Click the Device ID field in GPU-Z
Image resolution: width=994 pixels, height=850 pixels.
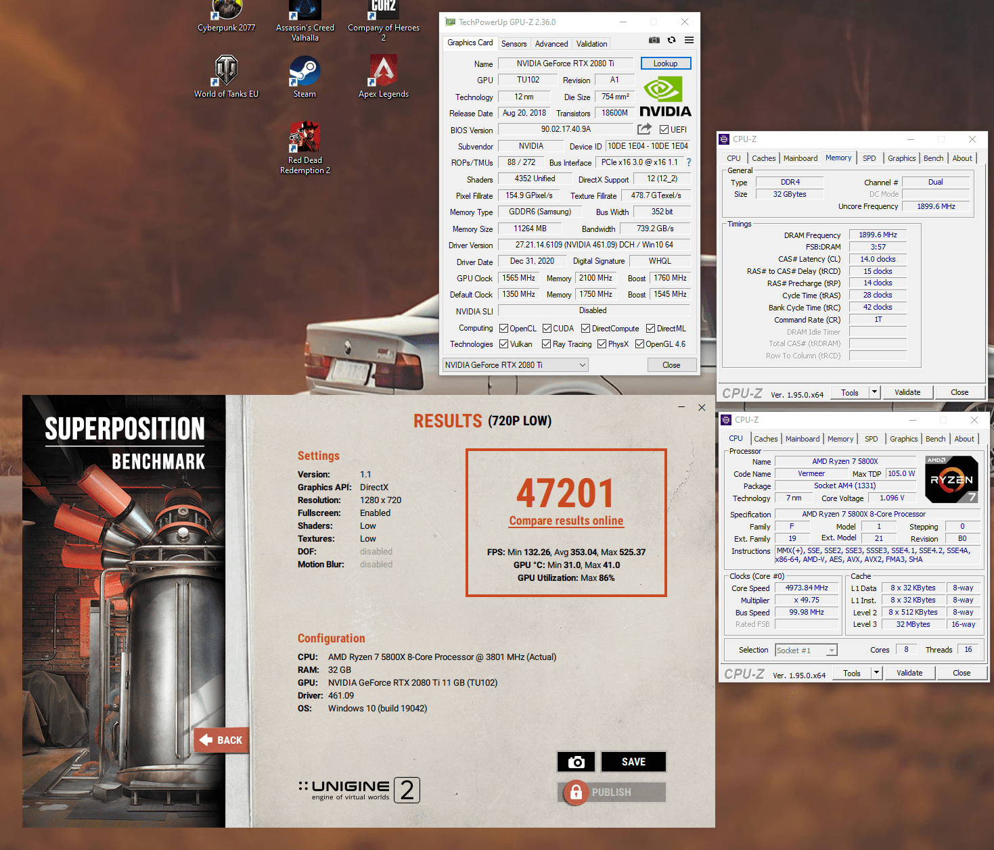click(648, 146)
